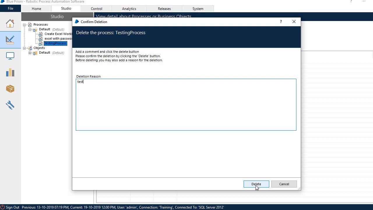The image size is (373, 210).
Task: Switch to the Control tab
Action: [x=96, y=9]
